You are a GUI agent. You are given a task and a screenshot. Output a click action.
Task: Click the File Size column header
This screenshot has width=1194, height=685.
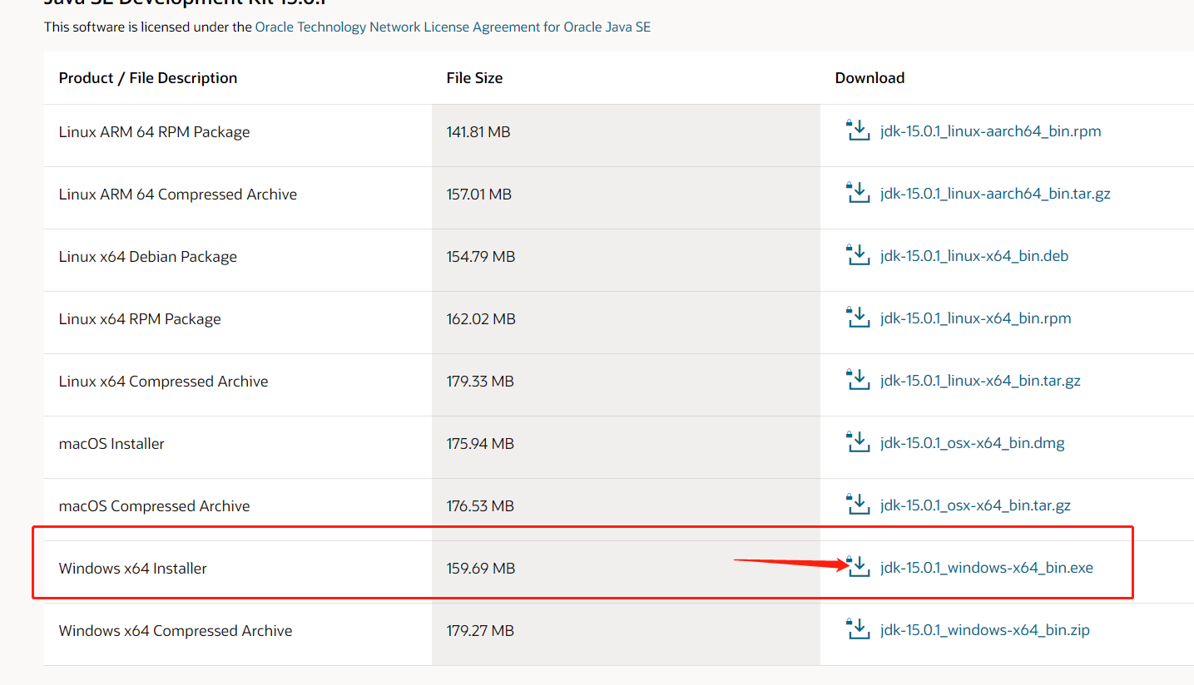click(x=474, y=78)
